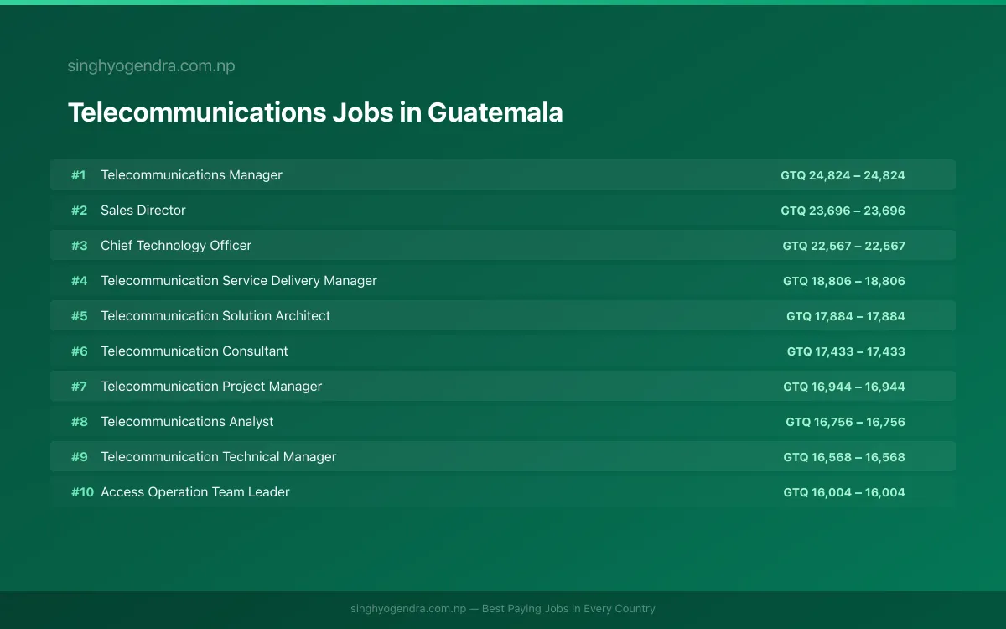Click salary GTQ 23,696 – 23,696
The image size is (1006, 629).
coord(843,211)
